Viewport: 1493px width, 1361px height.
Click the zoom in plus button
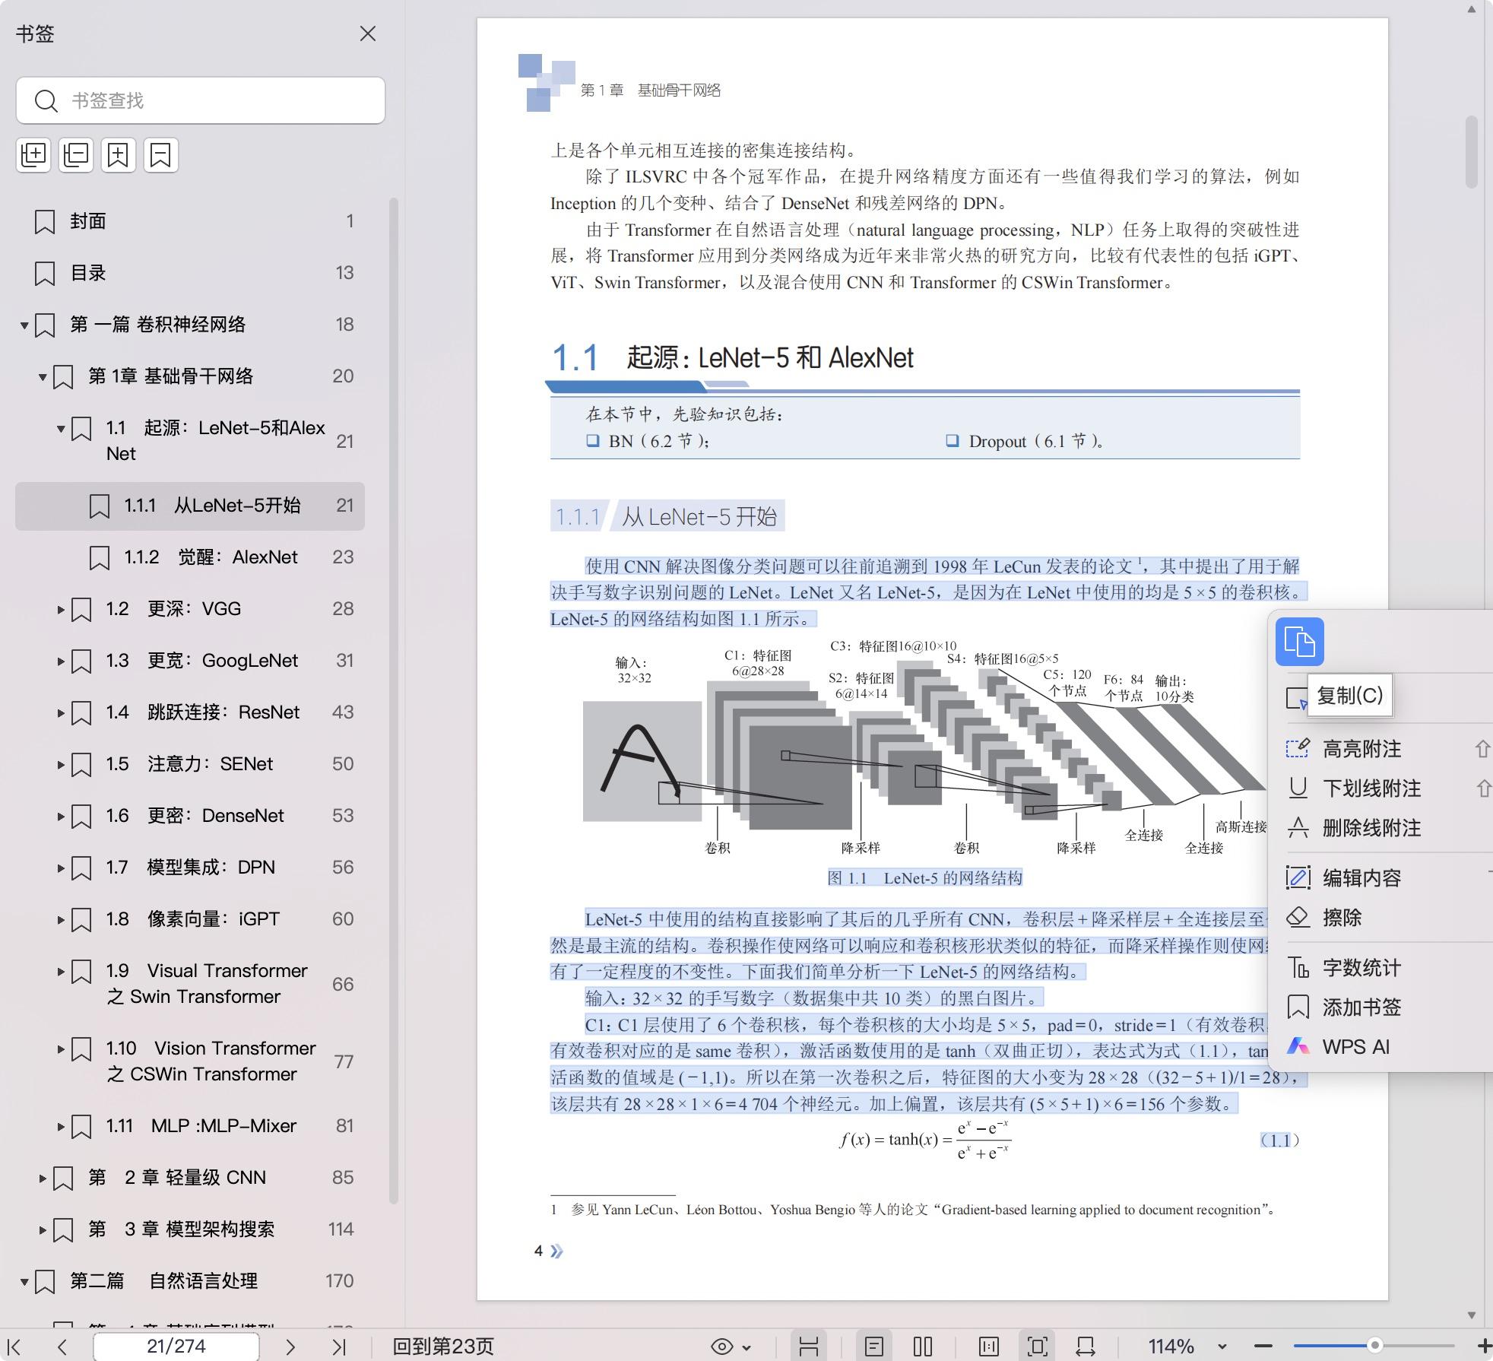click(x=1483, y=1347)
